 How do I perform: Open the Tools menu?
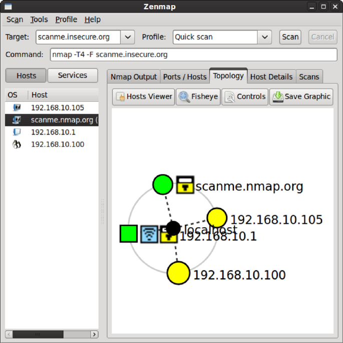[x=39, y=20]
